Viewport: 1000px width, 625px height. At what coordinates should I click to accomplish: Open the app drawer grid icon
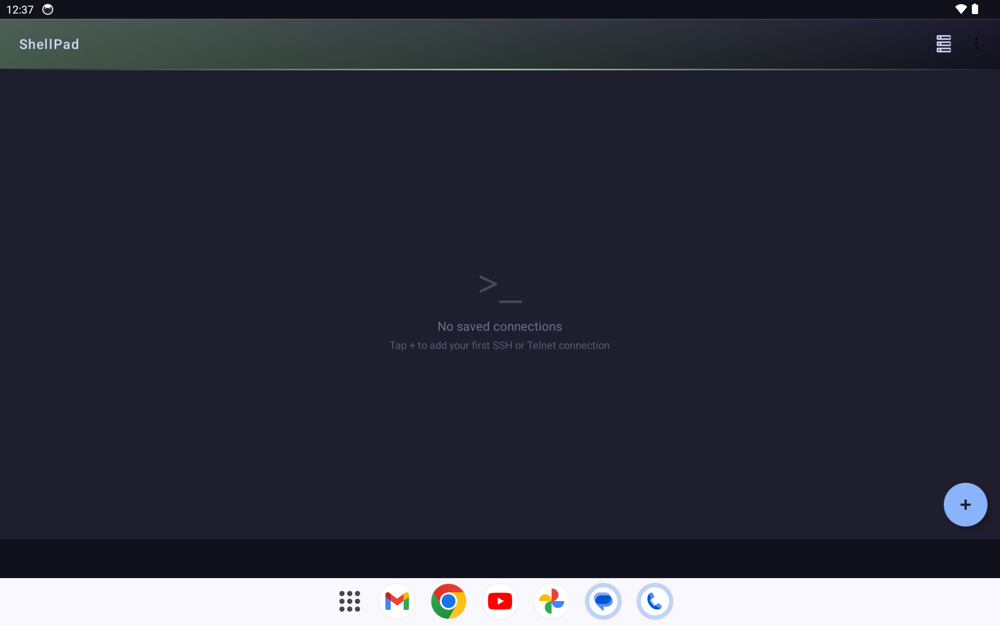point(349,601)
